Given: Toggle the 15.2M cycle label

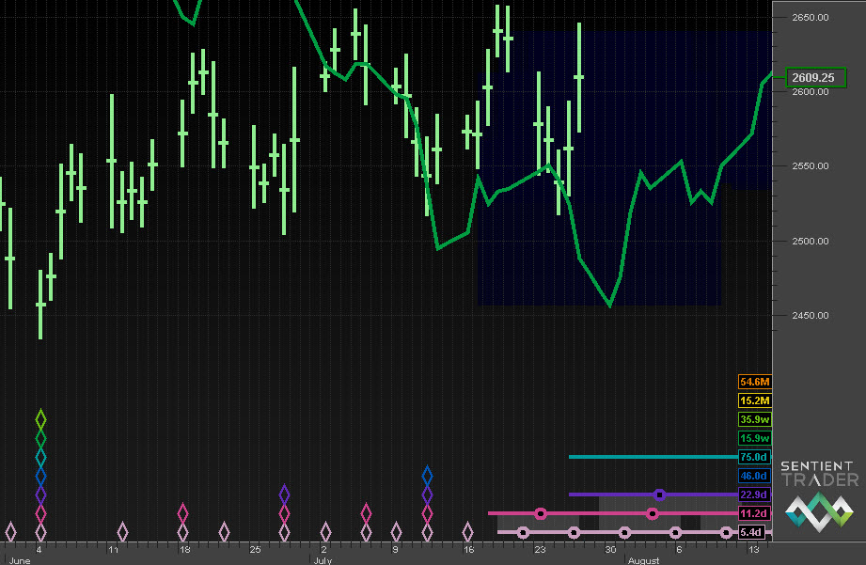Looking at the screenshot, I should [755, 400].
